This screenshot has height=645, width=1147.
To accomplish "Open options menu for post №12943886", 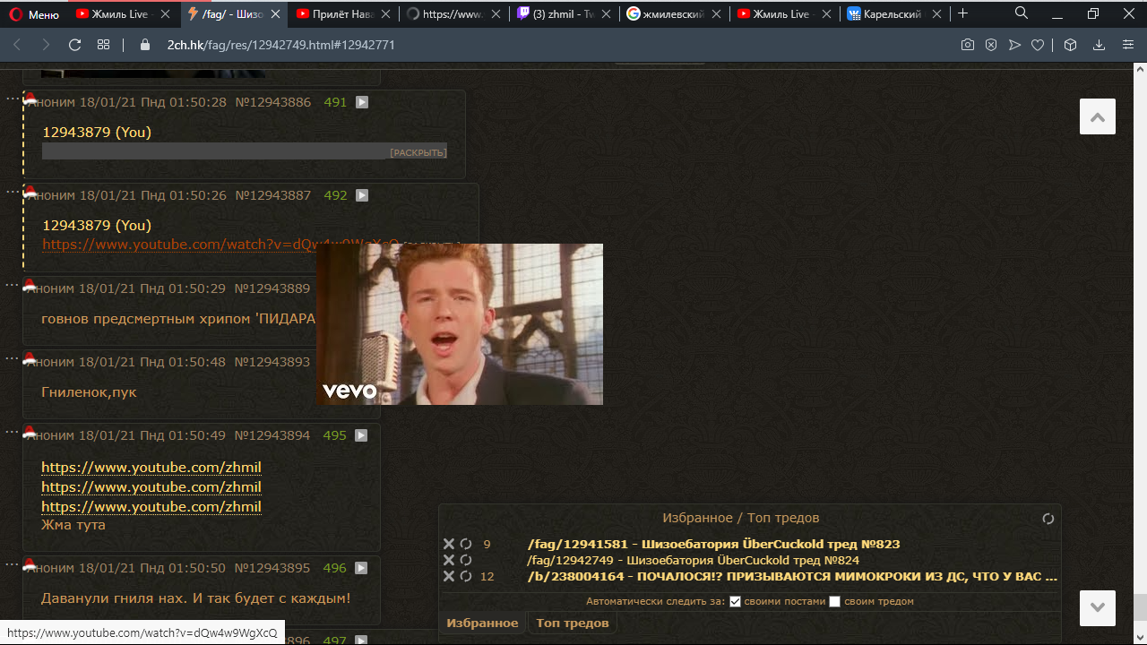I will click(13, 98).
